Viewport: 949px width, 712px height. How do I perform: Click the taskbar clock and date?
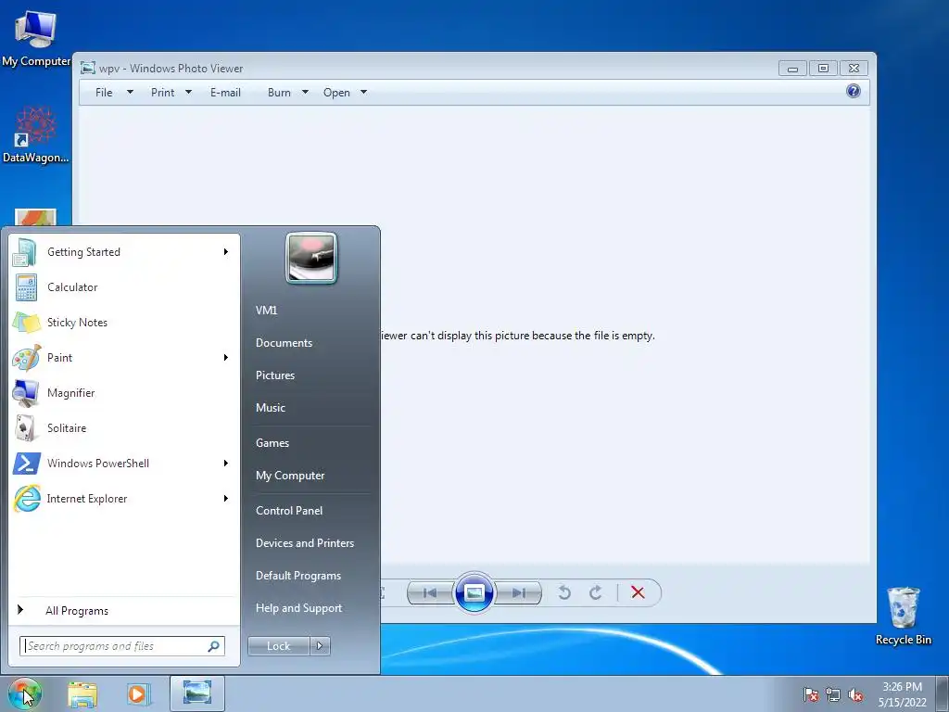click(x=902, y=694)
